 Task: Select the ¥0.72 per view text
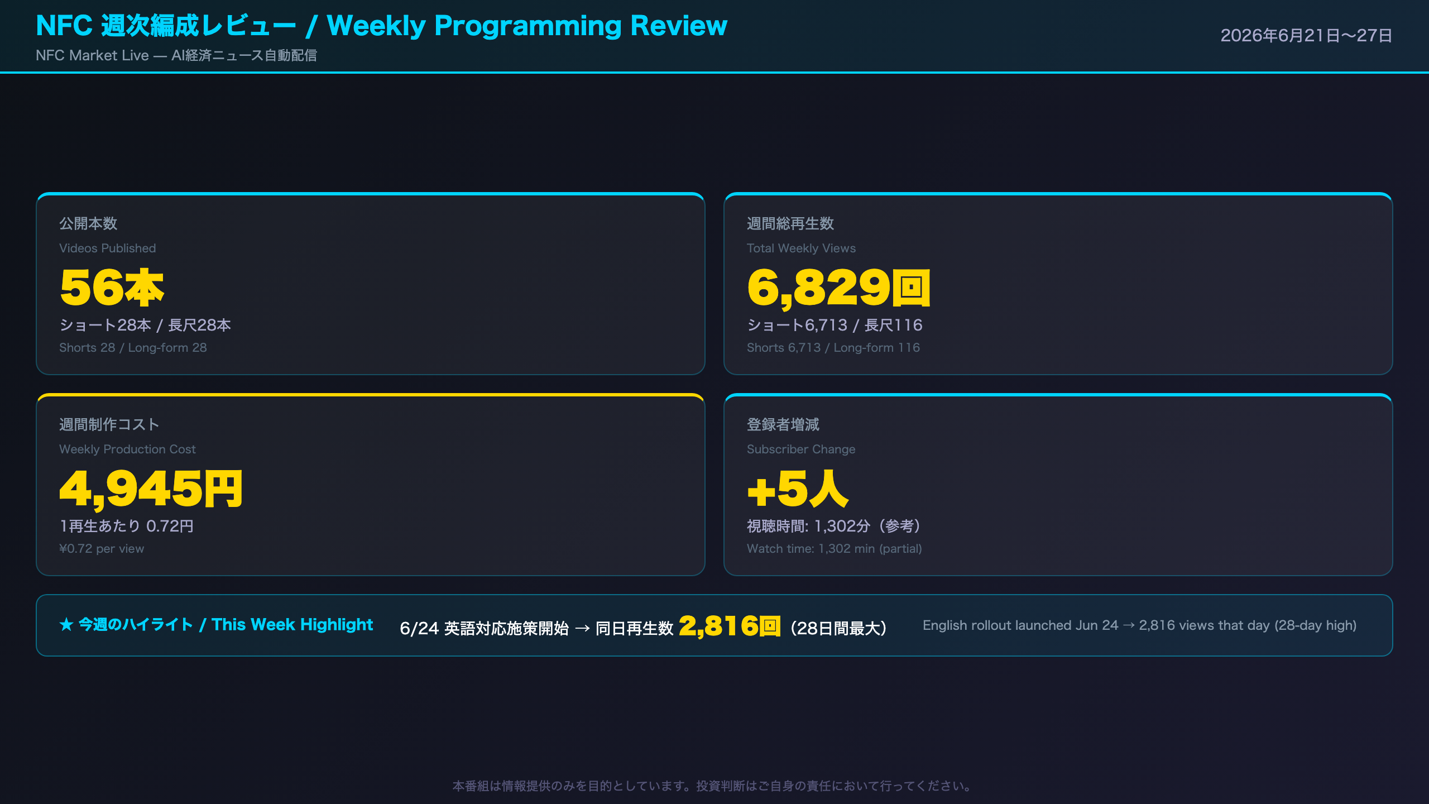coord(102,548)
